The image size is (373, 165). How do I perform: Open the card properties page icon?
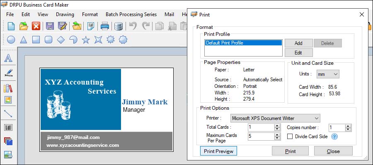point(91,26)
